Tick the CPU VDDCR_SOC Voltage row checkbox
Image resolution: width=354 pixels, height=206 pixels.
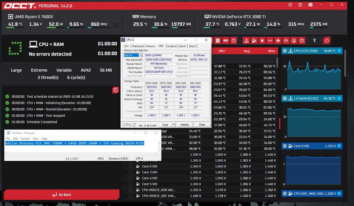tap(131, 196)
